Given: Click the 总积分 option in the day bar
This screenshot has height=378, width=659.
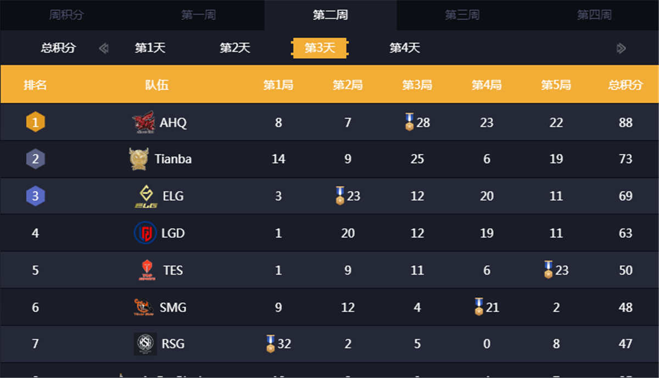Looking at the screenshot, I should coord(58,48).
